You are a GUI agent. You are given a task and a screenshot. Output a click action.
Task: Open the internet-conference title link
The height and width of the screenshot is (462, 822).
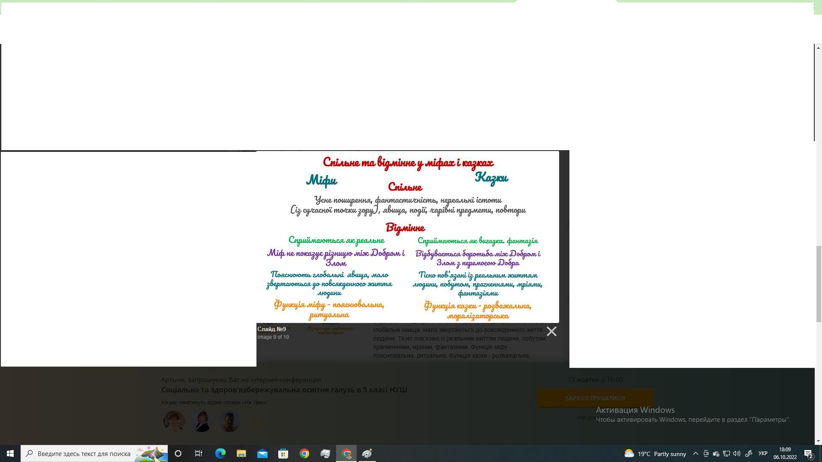coord(284,390)
